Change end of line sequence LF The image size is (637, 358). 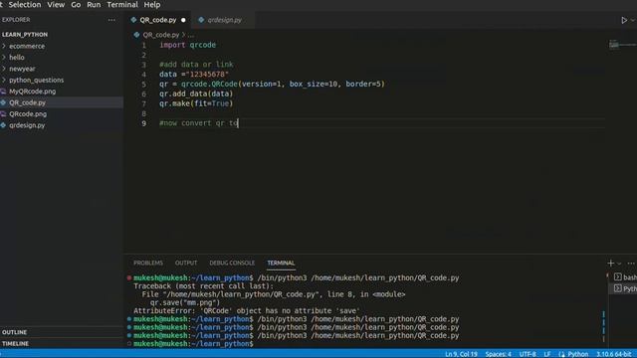(547, 354)
